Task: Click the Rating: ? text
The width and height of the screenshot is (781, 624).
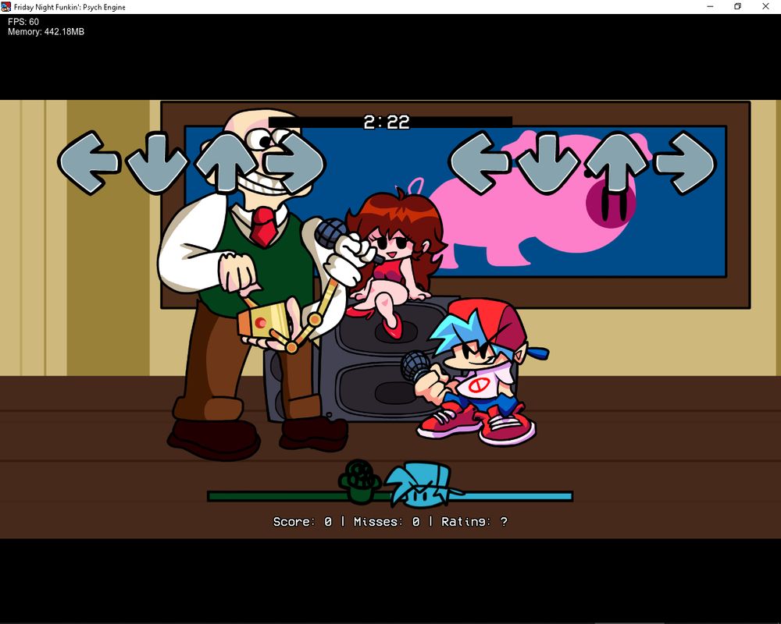Action: [475, 522]
